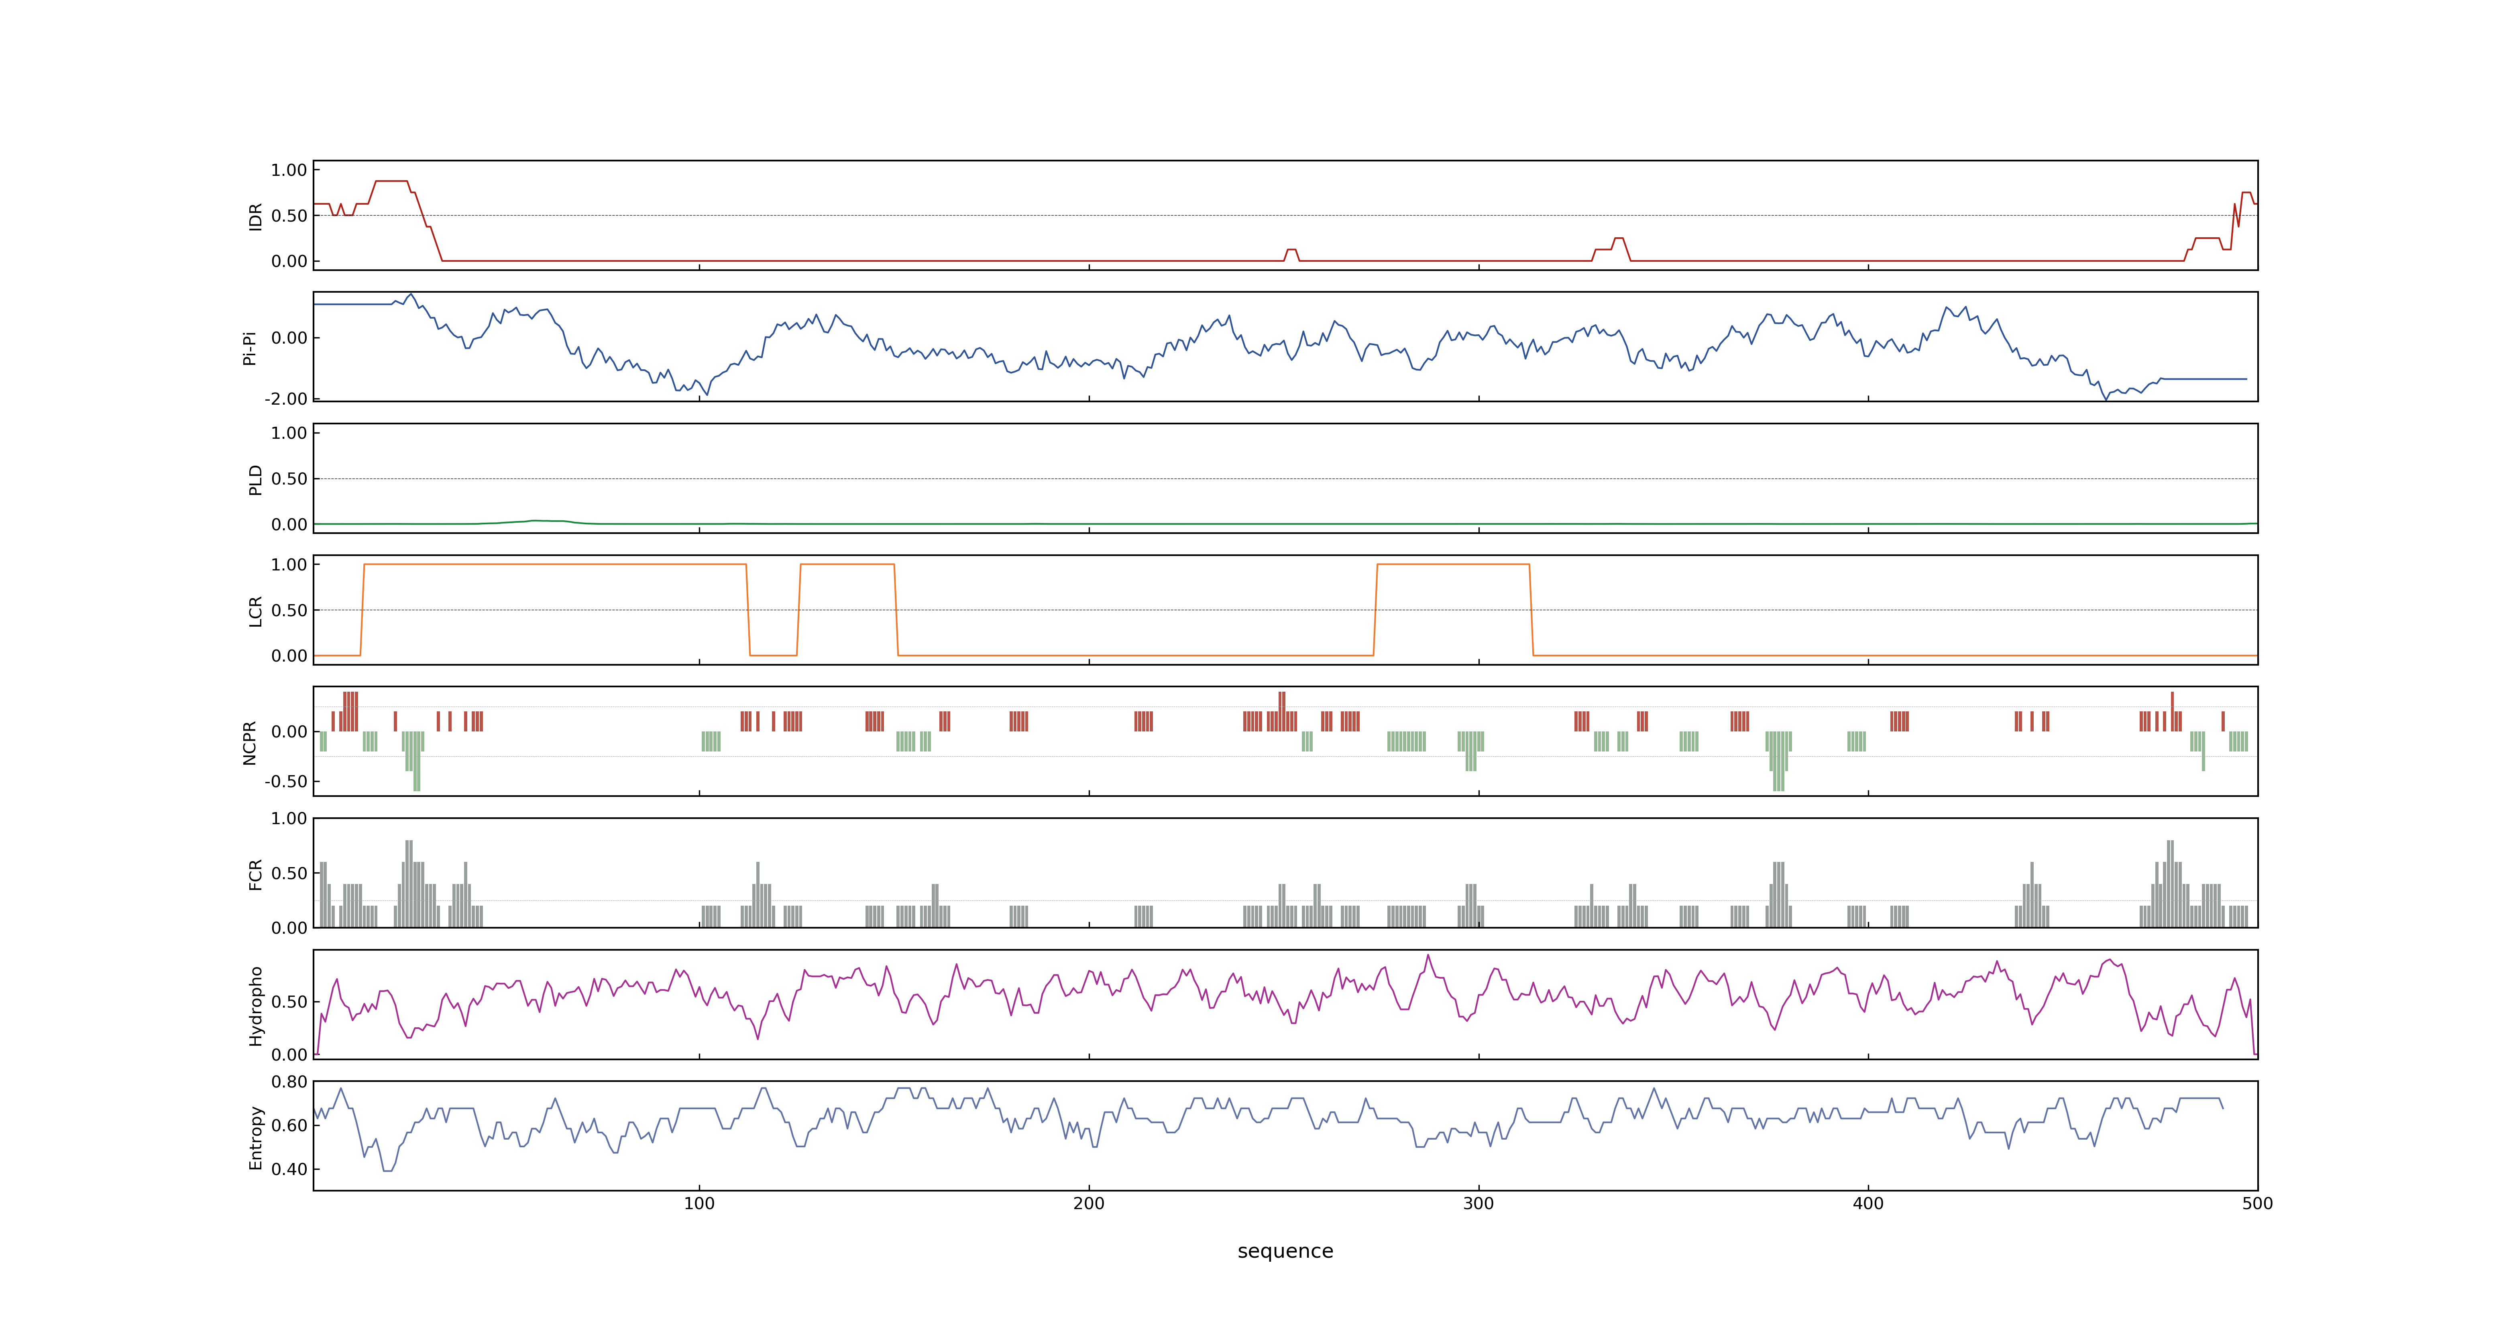Click the -2.00 tick on Pi-Pi axis
Image resolution: width=2509 pixels, height=1338 pixels.
point(285,399)
